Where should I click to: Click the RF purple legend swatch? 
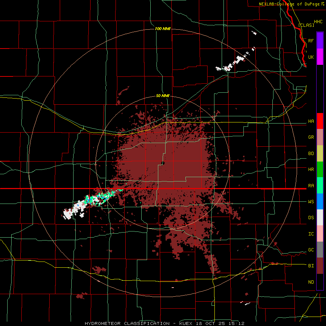click(320, 41)
